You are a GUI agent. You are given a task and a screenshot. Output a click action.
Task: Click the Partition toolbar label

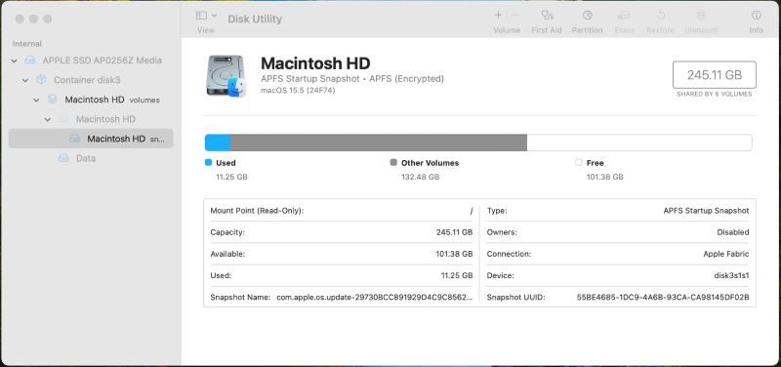click(x=588, y=30)
